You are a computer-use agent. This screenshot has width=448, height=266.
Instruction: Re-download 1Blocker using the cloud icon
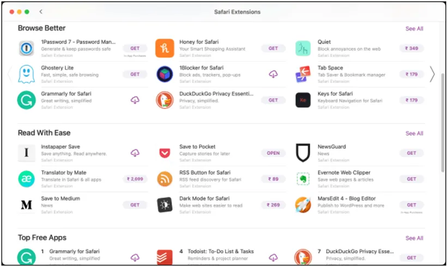point(273,74)
